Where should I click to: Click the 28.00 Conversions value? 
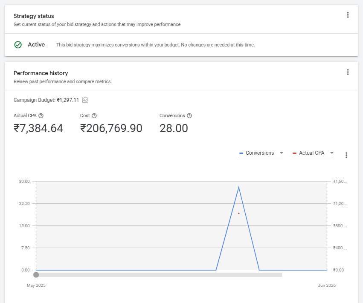pos(174,128)
